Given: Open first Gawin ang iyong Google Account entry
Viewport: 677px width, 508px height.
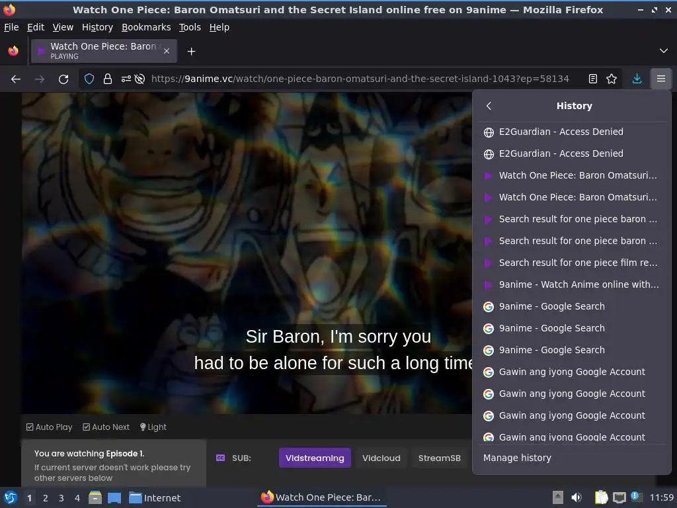Looking at the screenshot, I should click(x=572, y=372).
